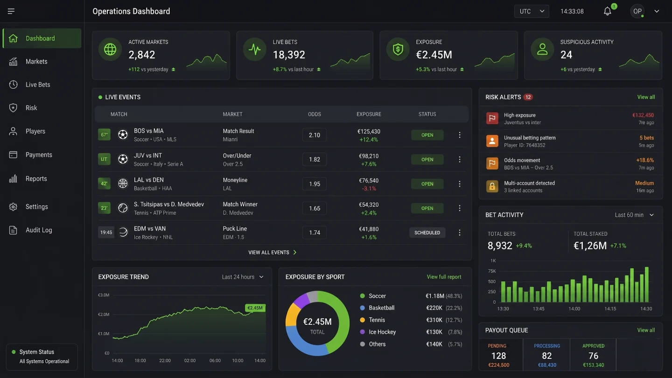
Task: Click Multi-account detected lock icon
Action: click(492, 186)
